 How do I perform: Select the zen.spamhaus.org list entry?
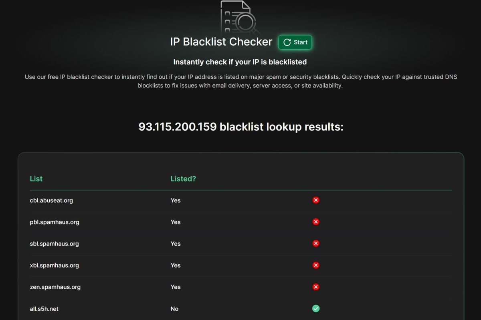coord(55,287)
